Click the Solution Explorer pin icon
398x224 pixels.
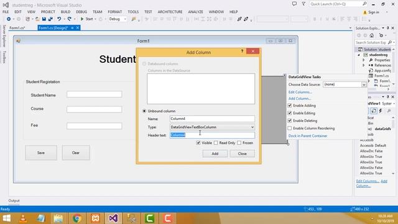point(388,28)
